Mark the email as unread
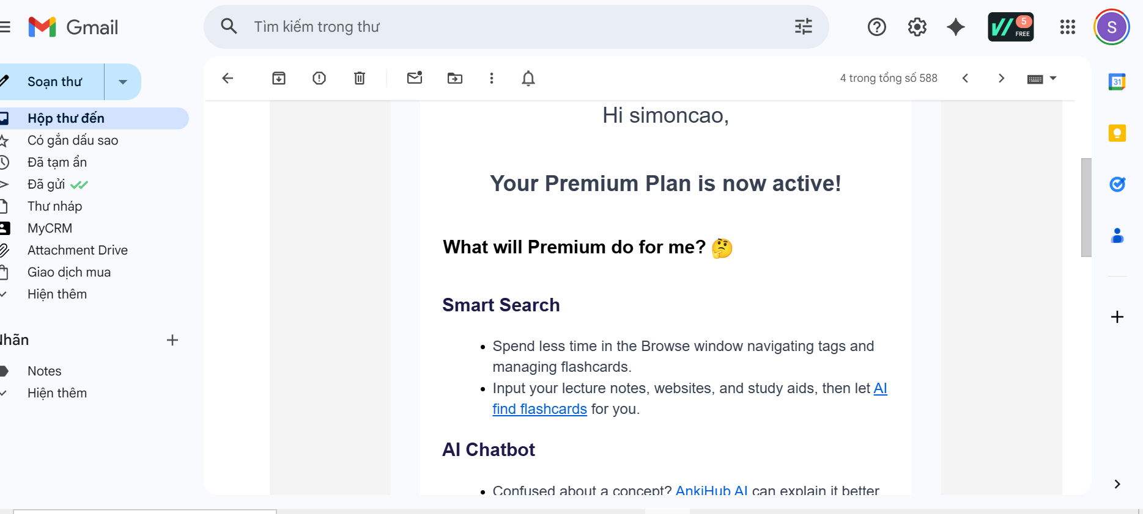 tap(415, 78)
